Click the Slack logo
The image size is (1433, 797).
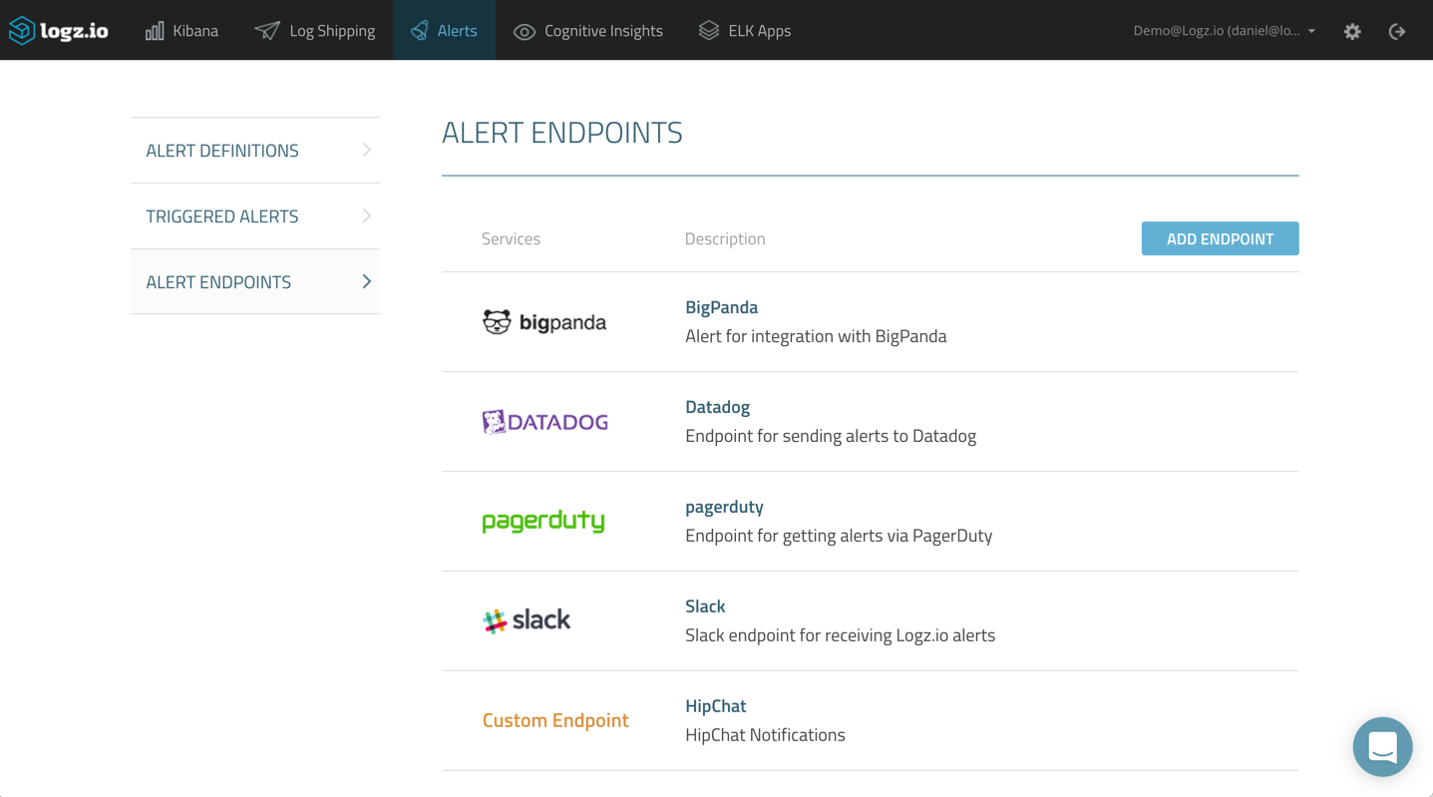coord(527,620)
